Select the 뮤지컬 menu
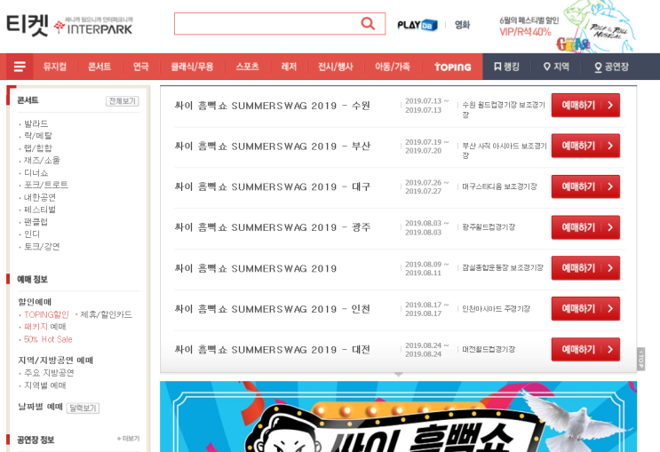Image resolution: width=660 pixels, height=452 pixels. (55, 67)
